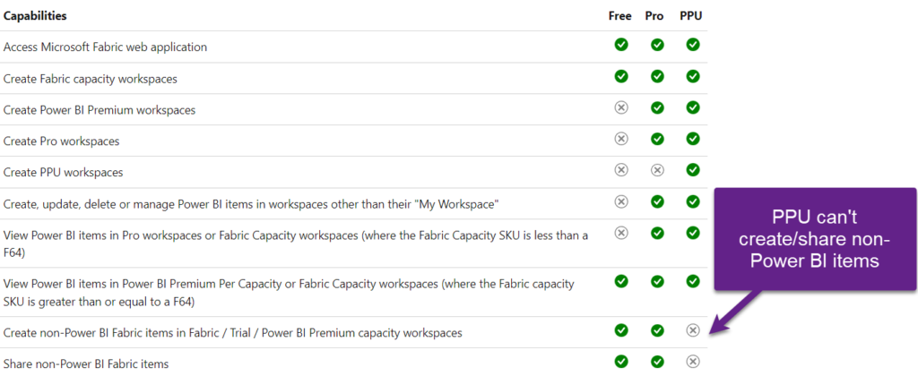
Task: Click Free X for View items in Pro workspaces
Action: (x=621, y=233)
